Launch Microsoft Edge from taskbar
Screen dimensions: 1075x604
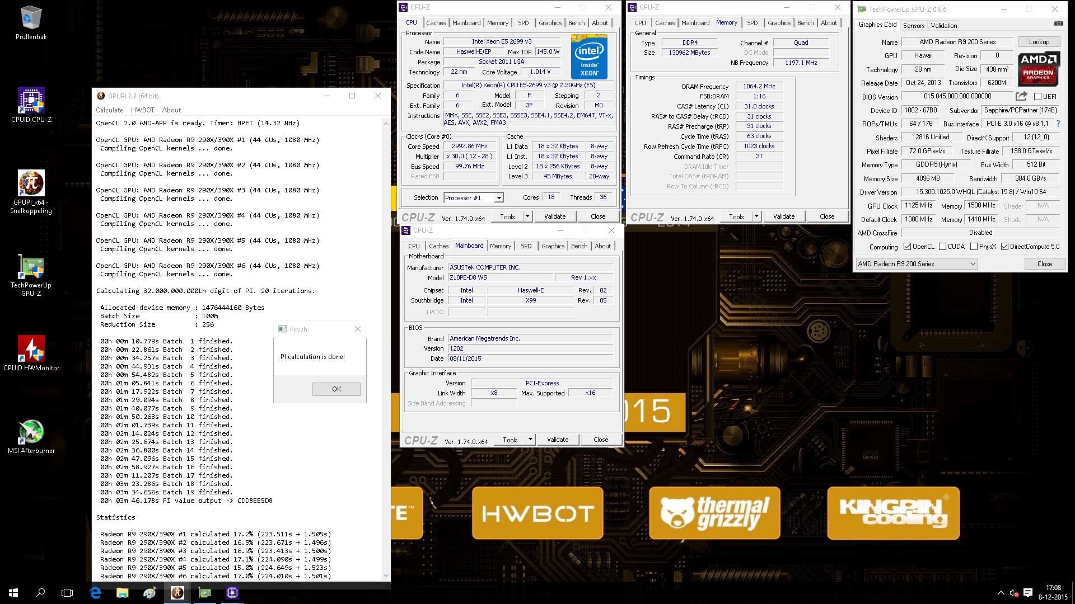pyautogui.click(x=95, y=593)
